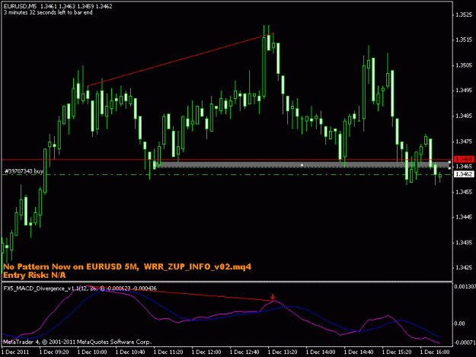Image resolution: width=476 pixels, height=357 pixels.
Task: Click the '1 Dec 10:00' time axis label
Action: tap(92, 352)
